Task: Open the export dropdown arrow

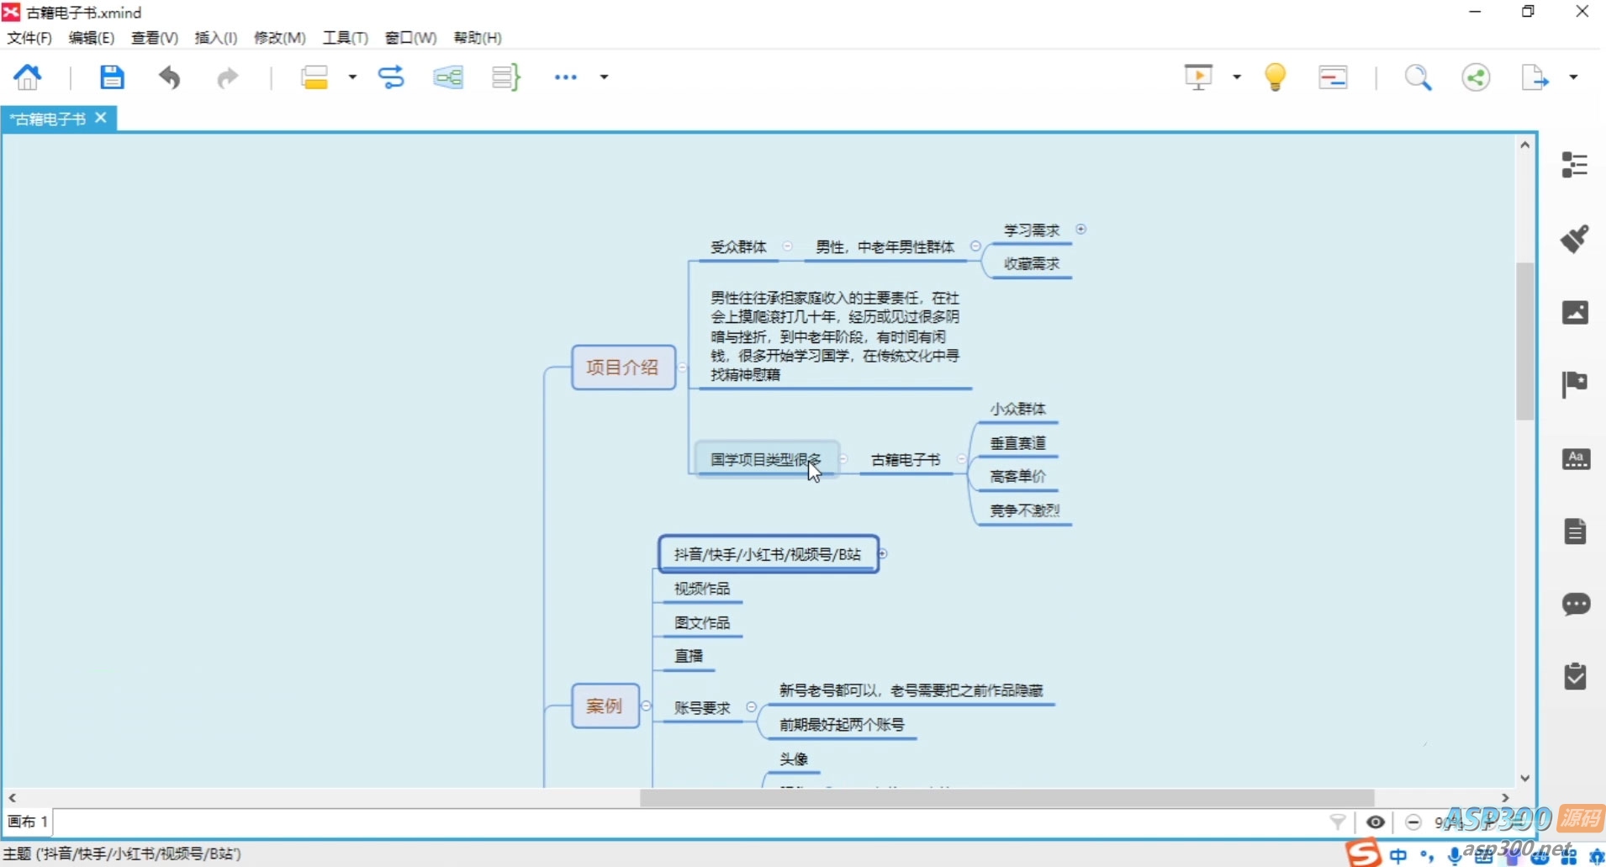Action: point(1573,77)
